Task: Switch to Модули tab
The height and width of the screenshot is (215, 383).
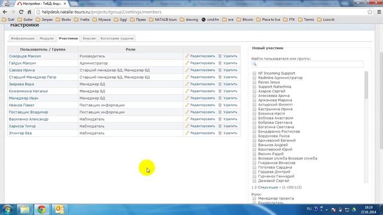Action: [47, 38]
